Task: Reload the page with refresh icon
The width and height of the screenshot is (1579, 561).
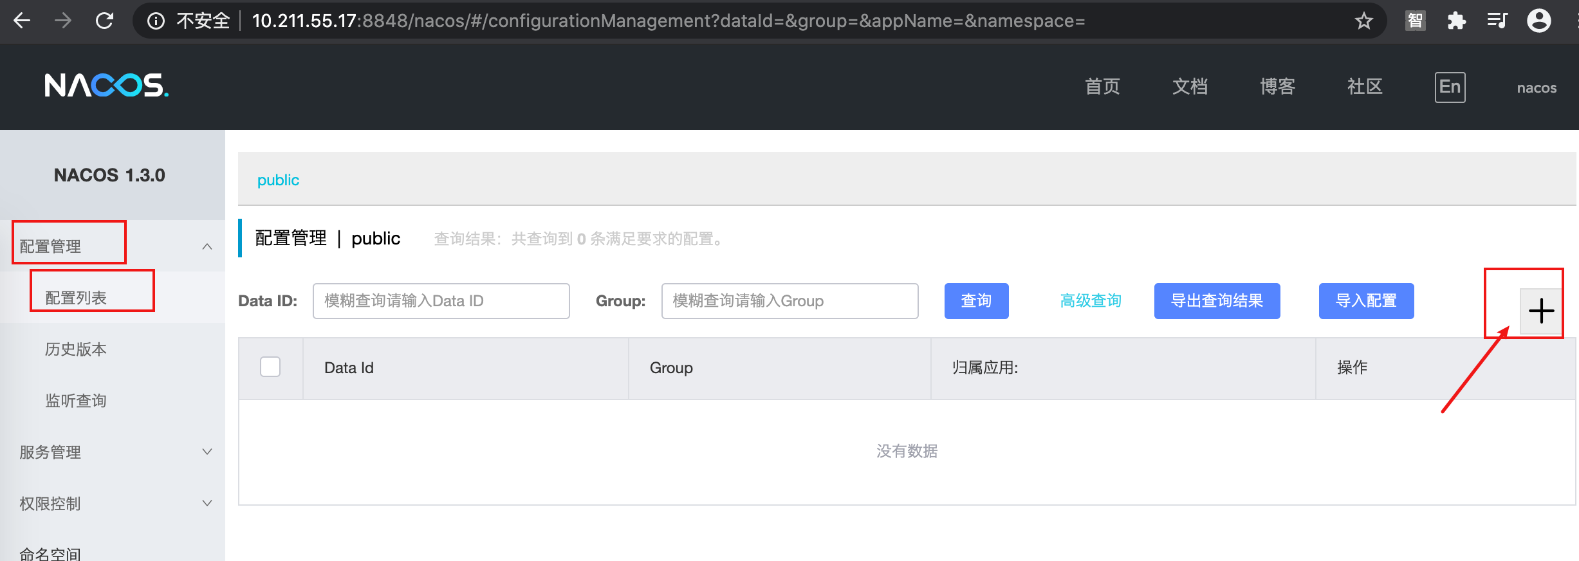Action: pos(104,21)
